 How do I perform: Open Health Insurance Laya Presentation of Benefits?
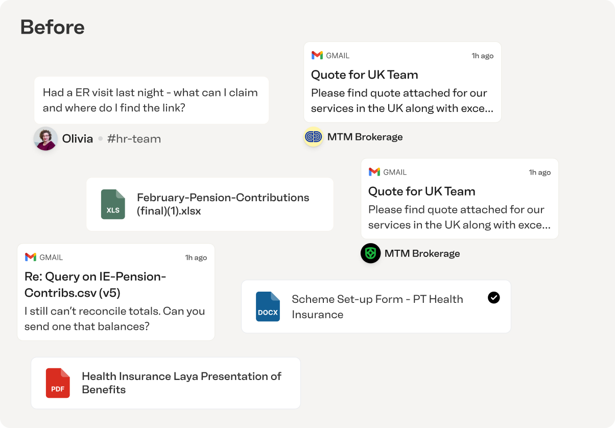(165, 383)
